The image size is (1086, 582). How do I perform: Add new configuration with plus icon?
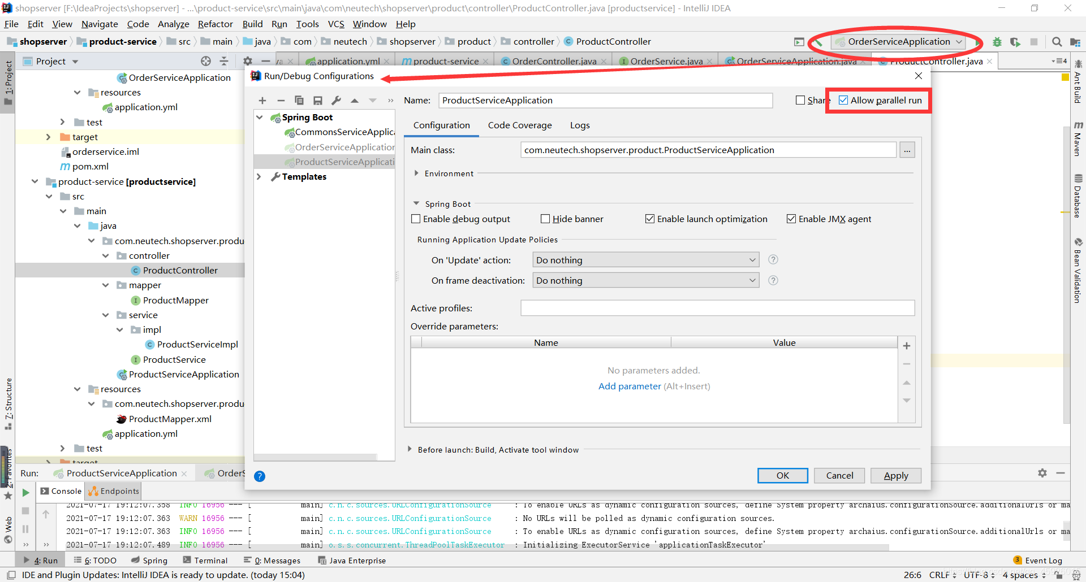[x=262, y=101]
